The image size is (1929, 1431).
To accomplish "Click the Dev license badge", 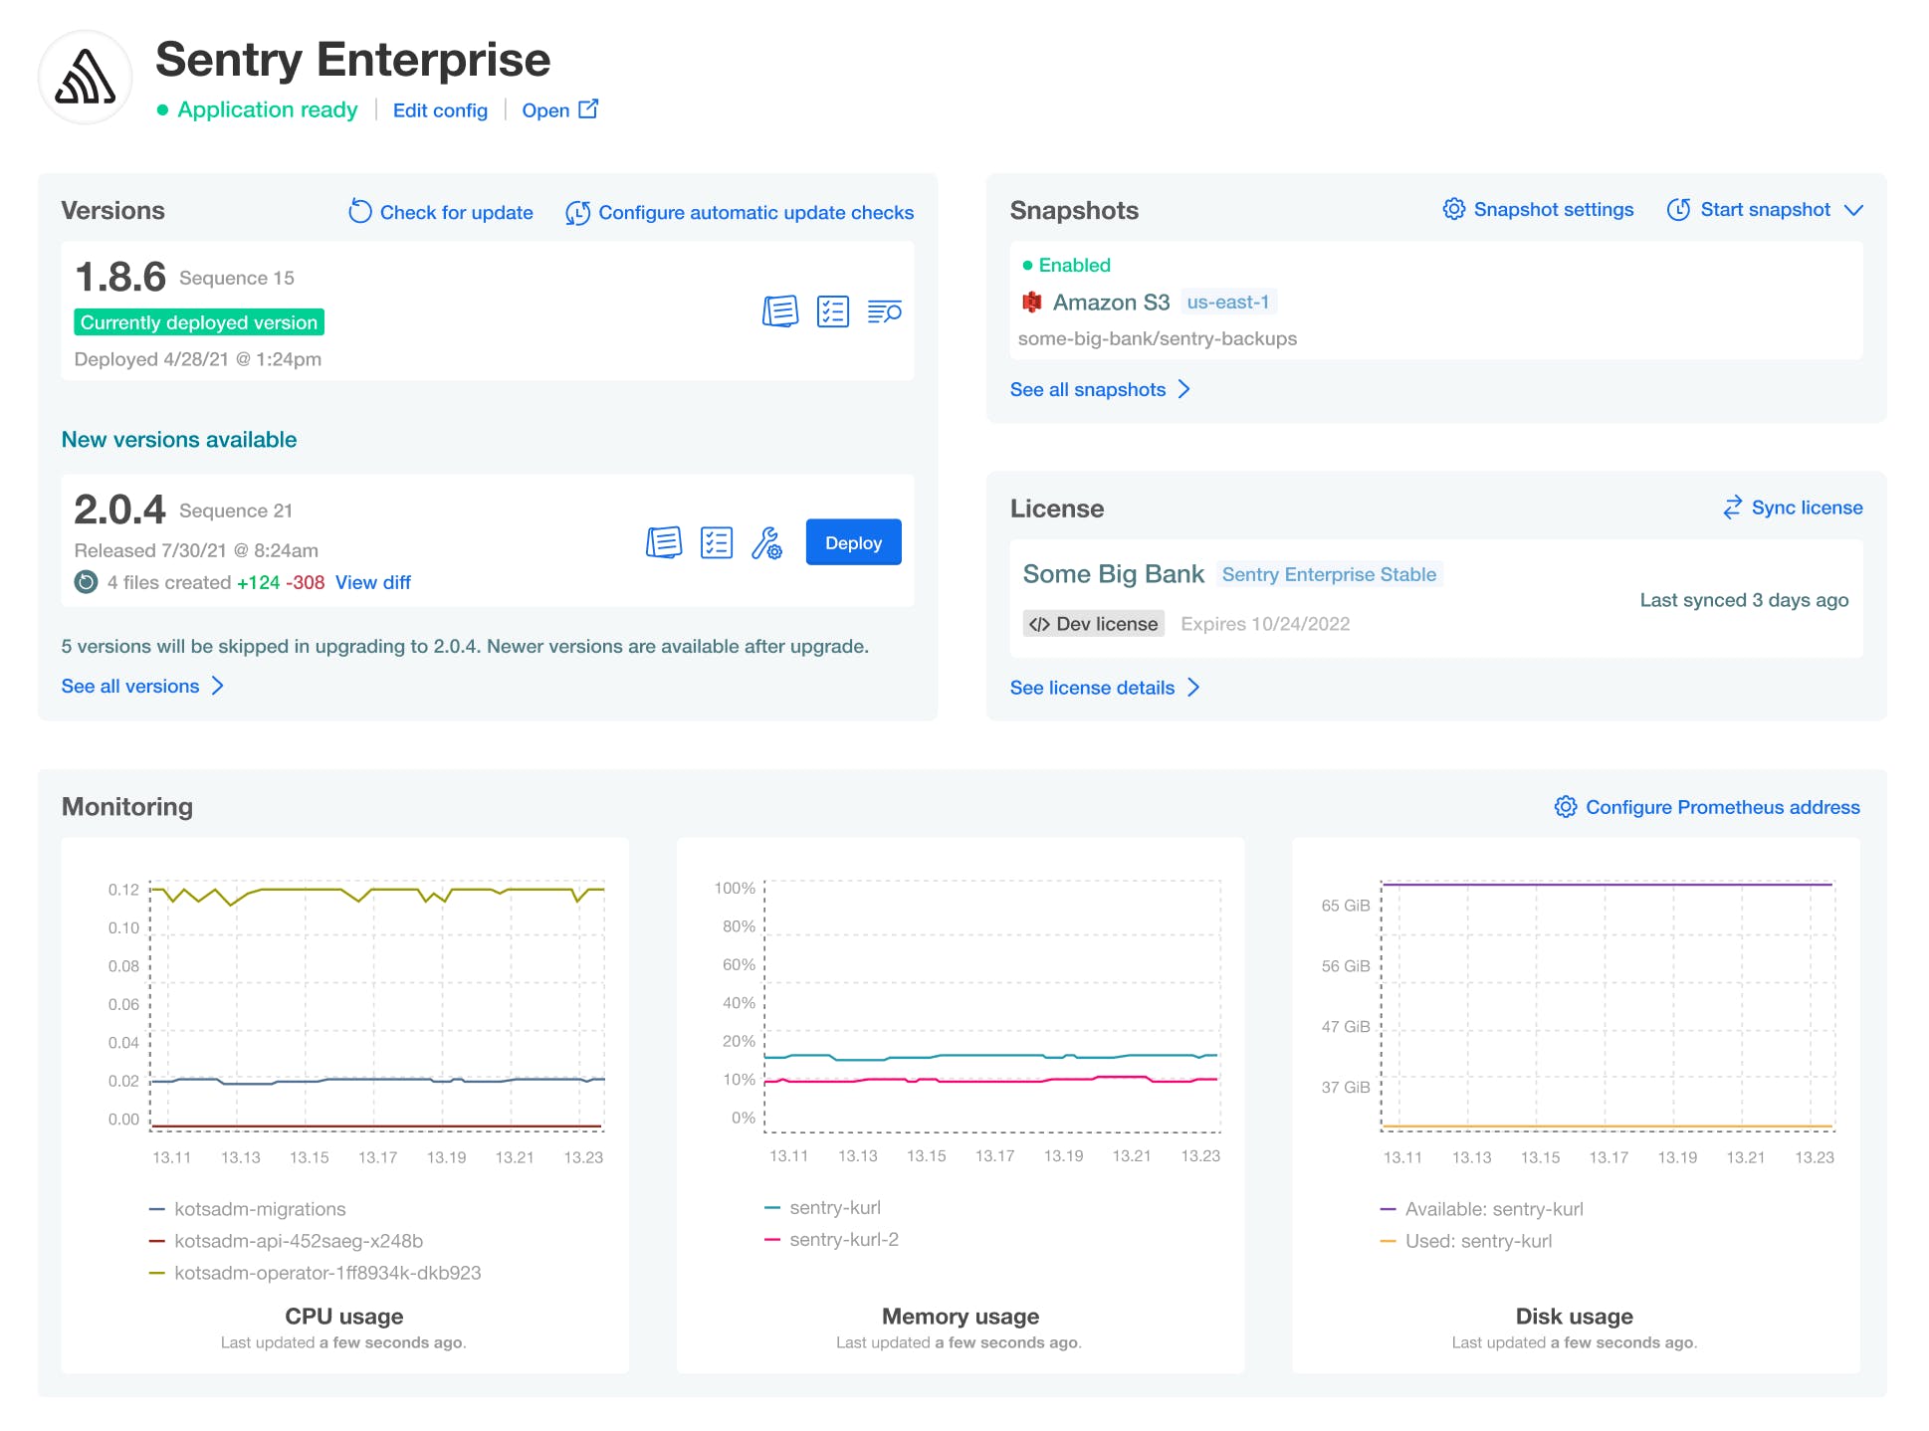I will click(x=1093, y=624).
